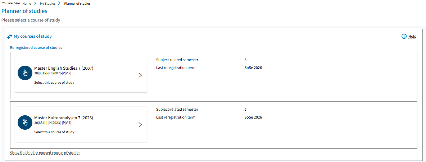426x162 pixels.
Task: Click the Planner of studies page heading
Action: (24, 11)
